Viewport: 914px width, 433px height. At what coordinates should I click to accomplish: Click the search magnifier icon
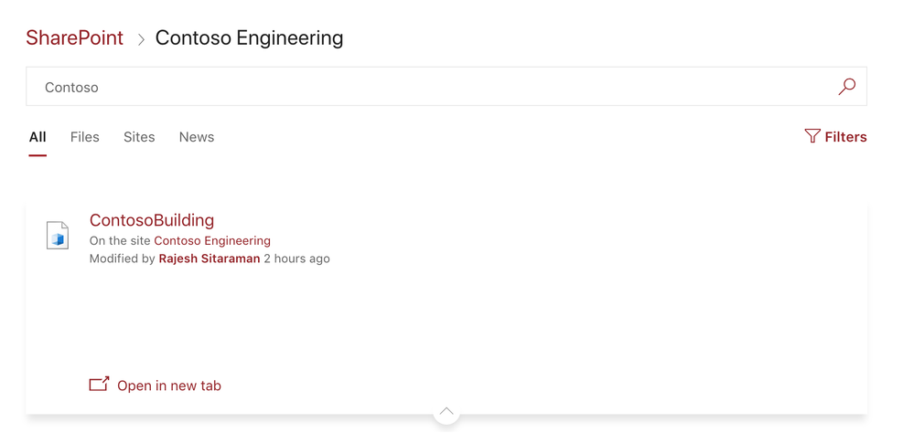click(x=847, y=87)
